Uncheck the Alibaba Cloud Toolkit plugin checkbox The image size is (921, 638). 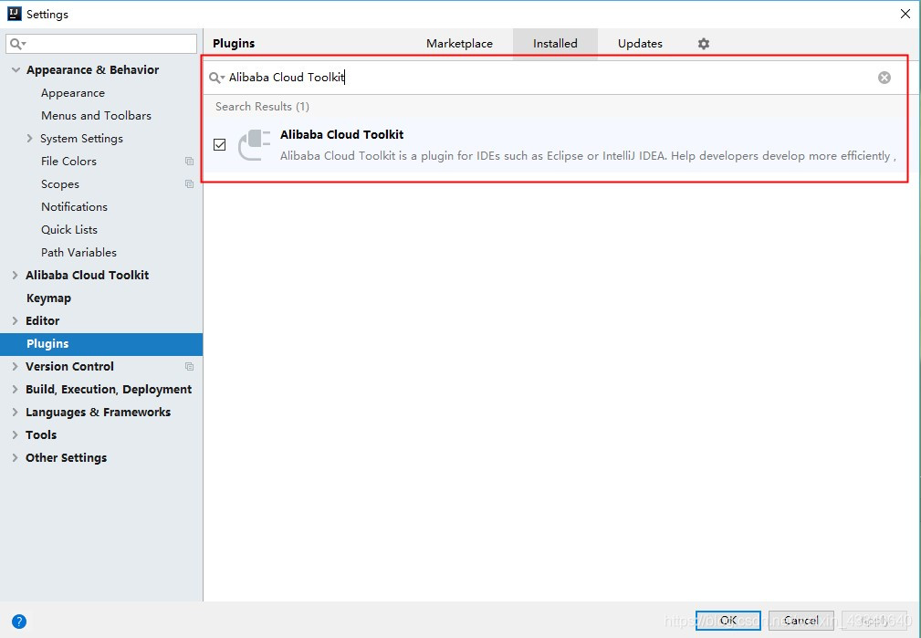point(220,144)
